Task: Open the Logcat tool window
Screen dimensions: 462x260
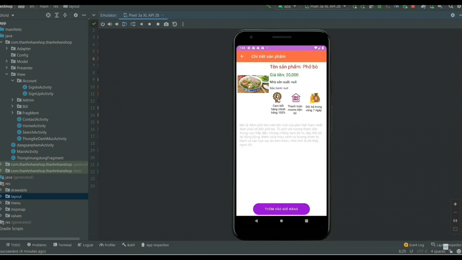Action: [85, 245]
